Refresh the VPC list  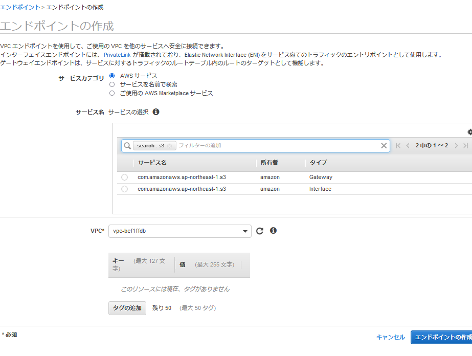[259, 231]
